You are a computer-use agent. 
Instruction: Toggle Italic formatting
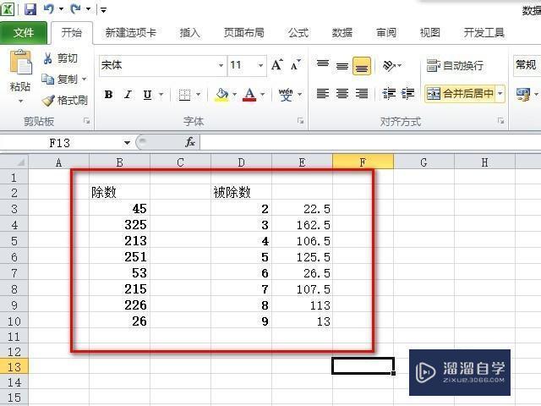[128, 94]
